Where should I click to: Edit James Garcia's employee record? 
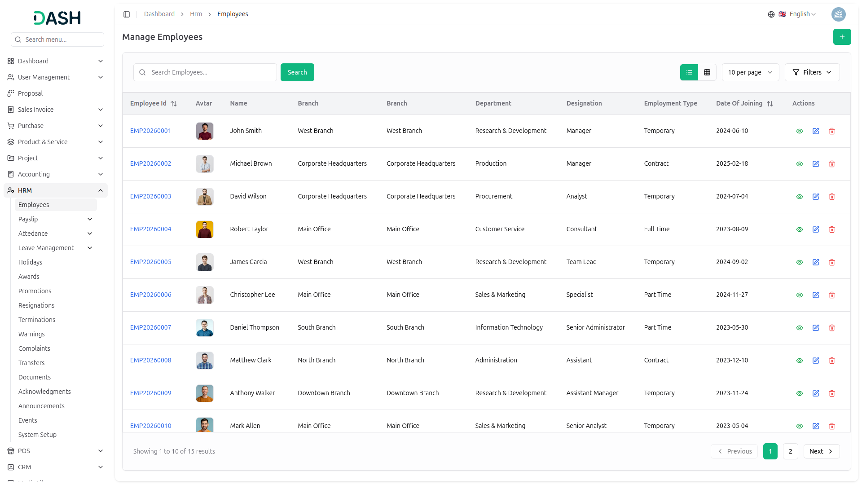tap(816, 262)
